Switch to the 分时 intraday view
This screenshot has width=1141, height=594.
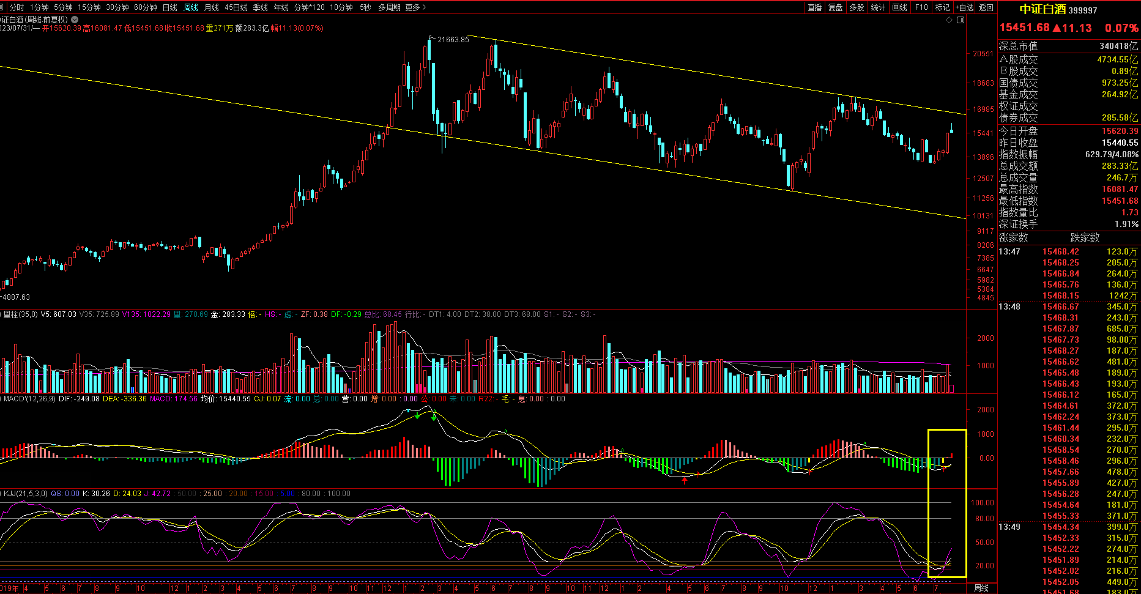pos(17,7)
